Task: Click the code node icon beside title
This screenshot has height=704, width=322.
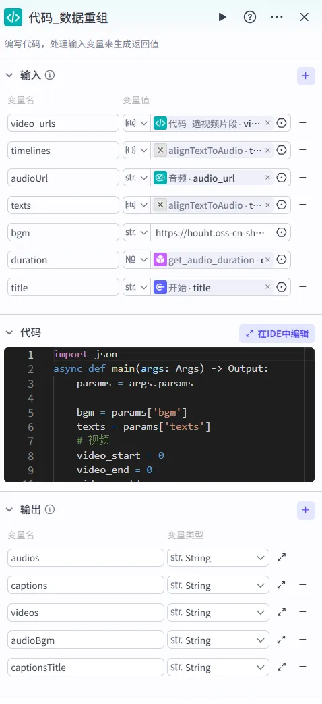Action: [x=13, y=17]
